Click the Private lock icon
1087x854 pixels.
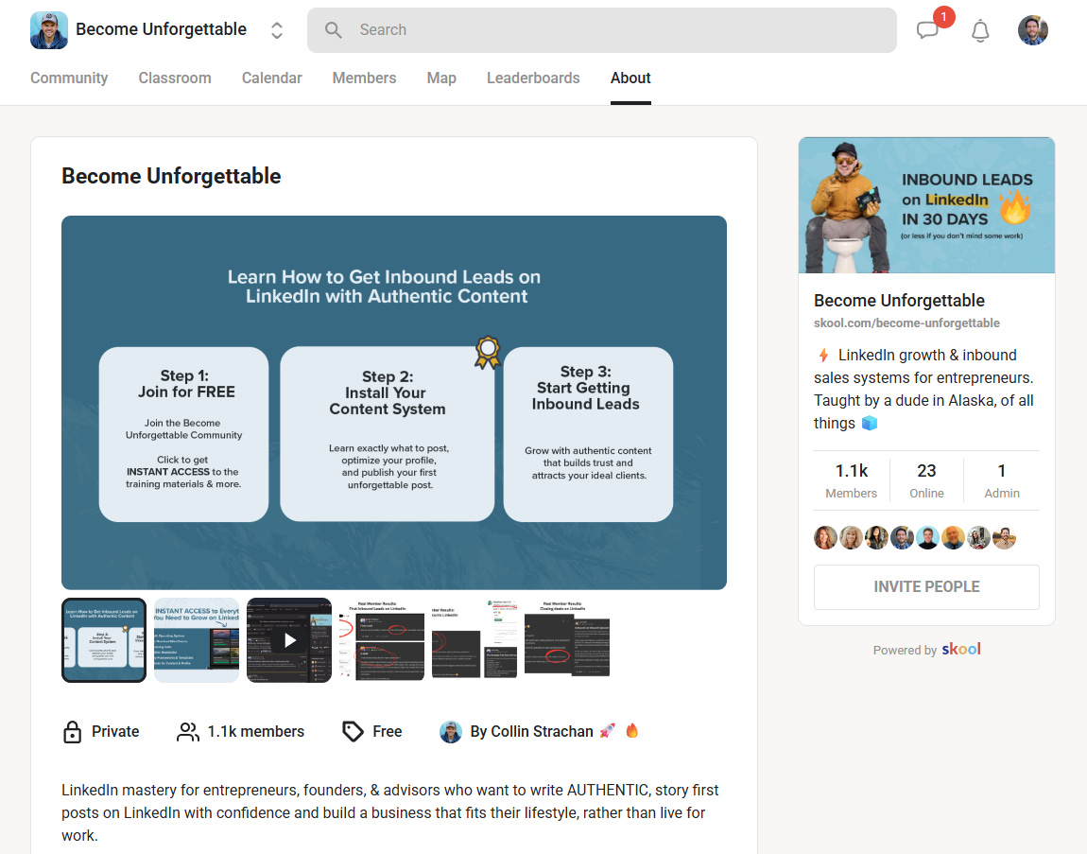tap(72, 732)
